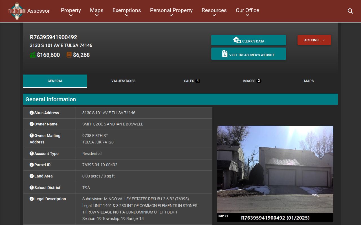Viewport: 361px width, 225px height.
Task: Click account number R76395941900492 heading
Action: (53, 37)
